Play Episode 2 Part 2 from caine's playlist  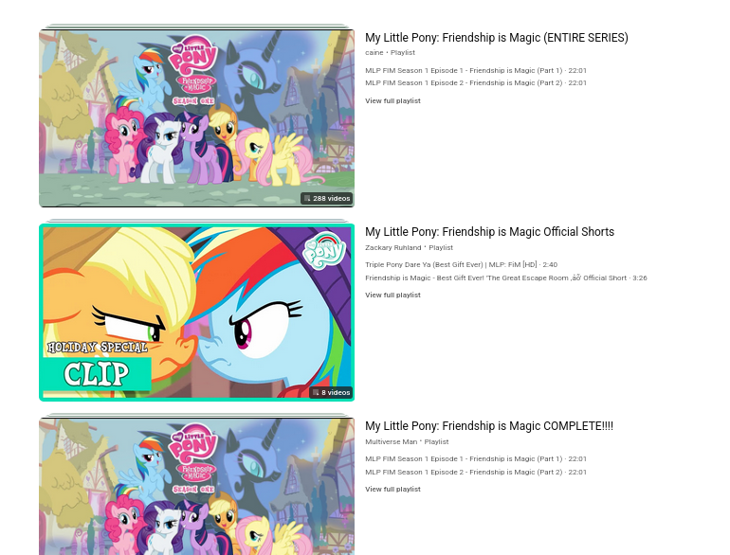(x=476, y=82)
